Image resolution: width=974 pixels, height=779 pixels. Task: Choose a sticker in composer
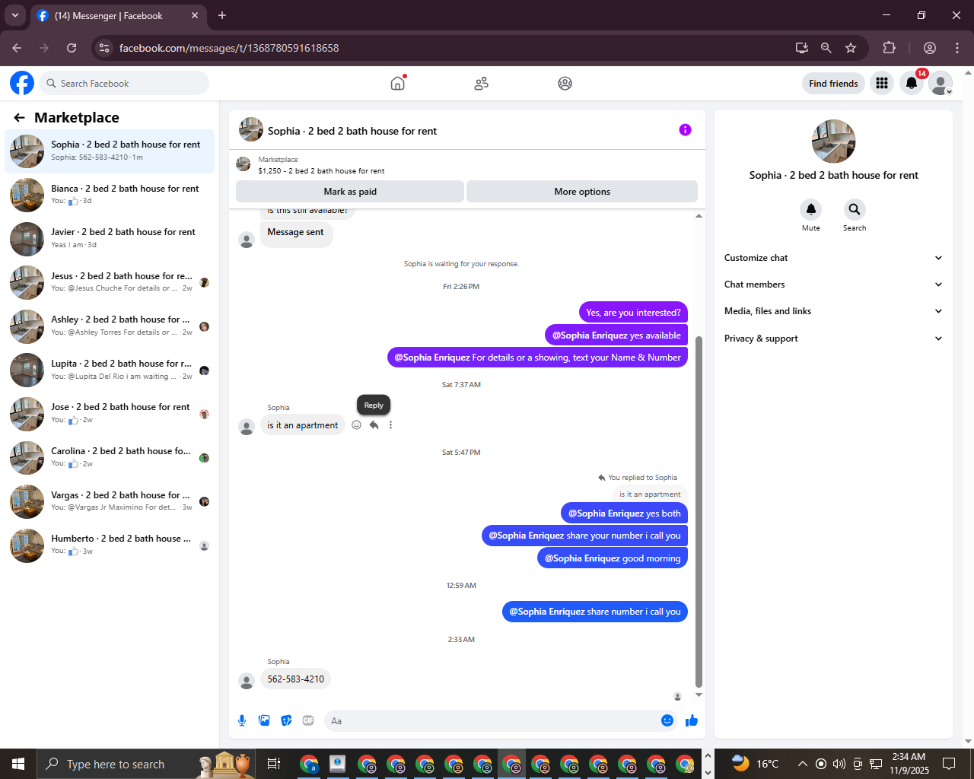point(286,720)
